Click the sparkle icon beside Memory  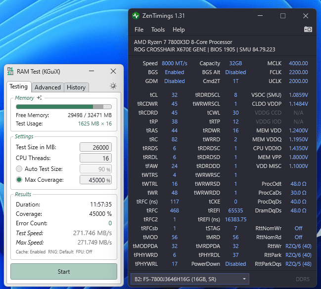click(x=40, y=97)
